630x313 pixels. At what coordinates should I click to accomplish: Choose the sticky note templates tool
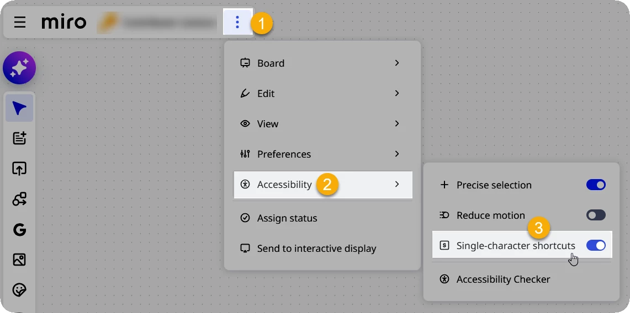pos(19,138)
